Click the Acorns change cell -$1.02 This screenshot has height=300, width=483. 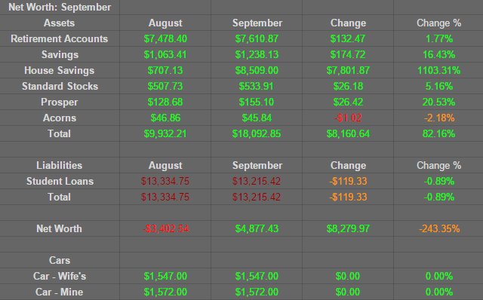coord(348,118)
